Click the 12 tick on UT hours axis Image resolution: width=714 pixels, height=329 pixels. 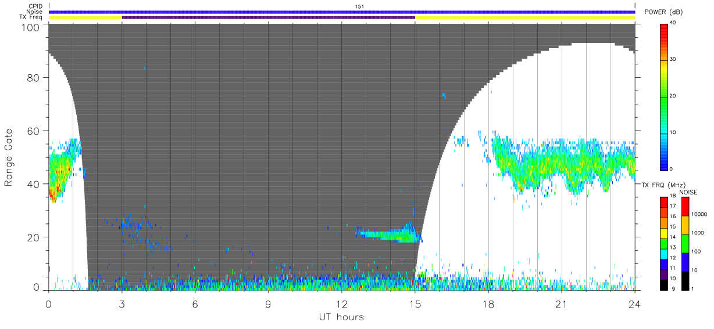pos(341,303)
